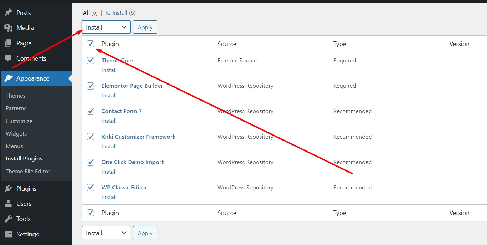Uncheck the Theme Core plugin checkbox

(90, 61)
